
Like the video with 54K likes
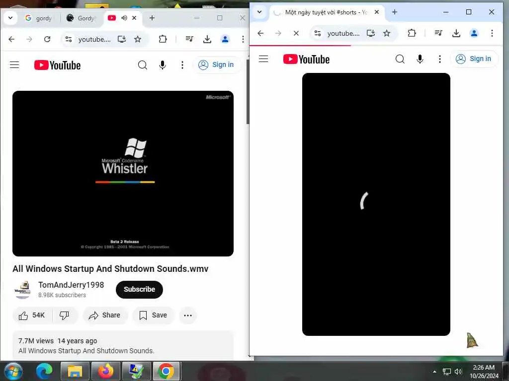click(32, 315)
